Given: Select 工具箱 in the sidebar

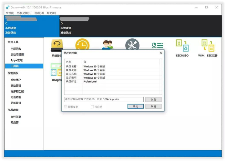Looking at the screenshot, I should point(24,66).
